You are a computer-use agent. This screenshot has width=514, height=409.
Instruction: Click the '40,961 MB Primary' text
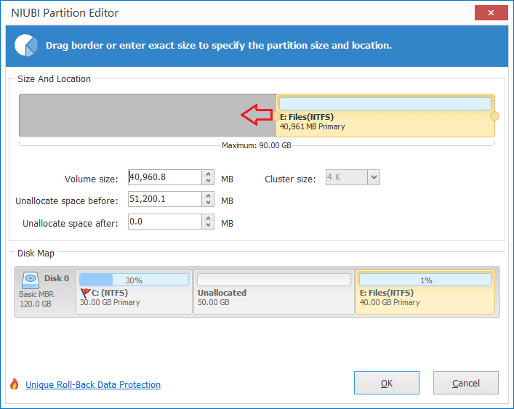point(312,126)
